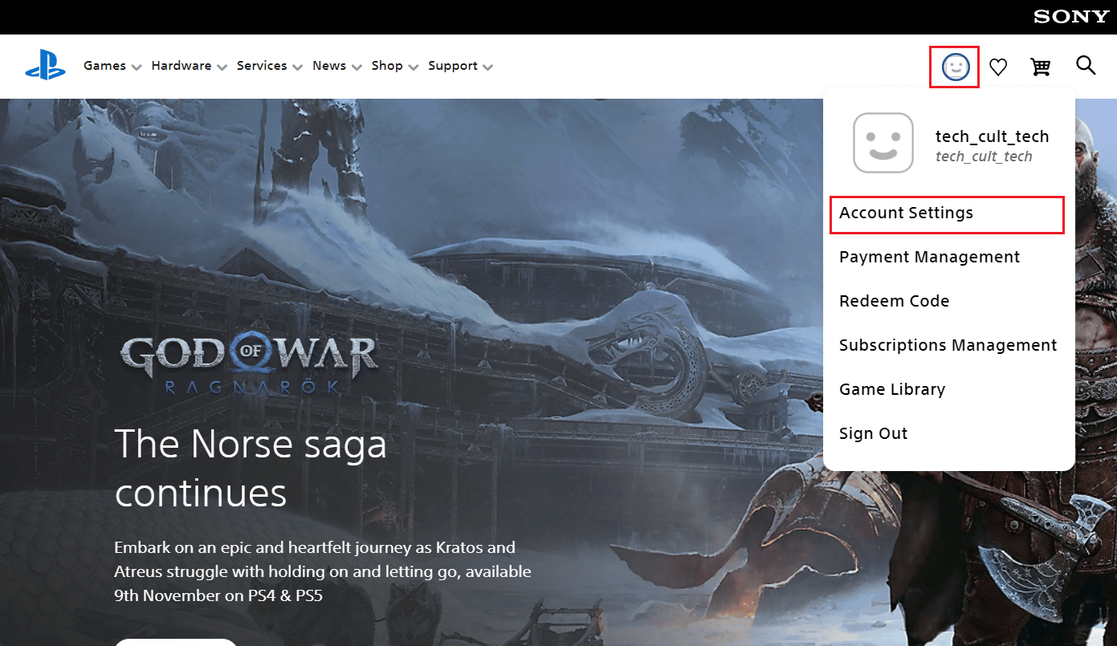This screenshot has width=1117, height=646.
Task: Click the God of War Ragnarök logo
Action: tap(248, 364)
